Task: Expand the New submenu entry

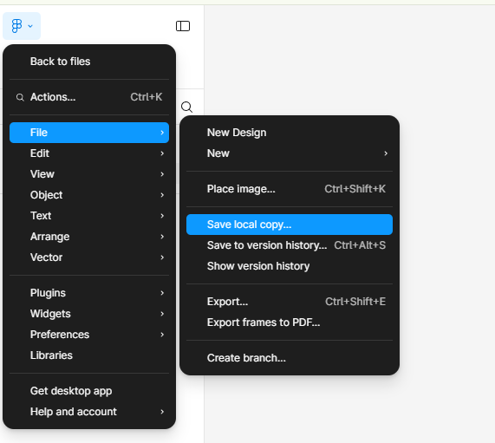Action: (x=290, y=153)
